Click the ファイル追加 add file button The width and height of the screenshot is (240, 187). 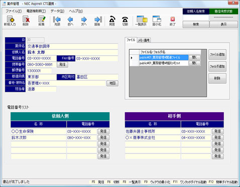(217, 55)
